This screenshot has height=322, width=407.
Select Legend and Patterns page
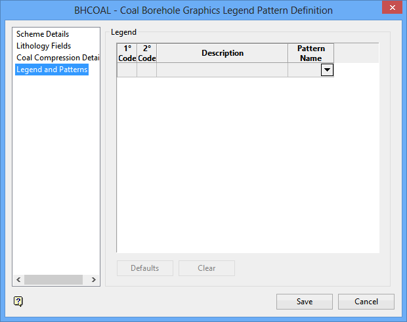[52, 70]
